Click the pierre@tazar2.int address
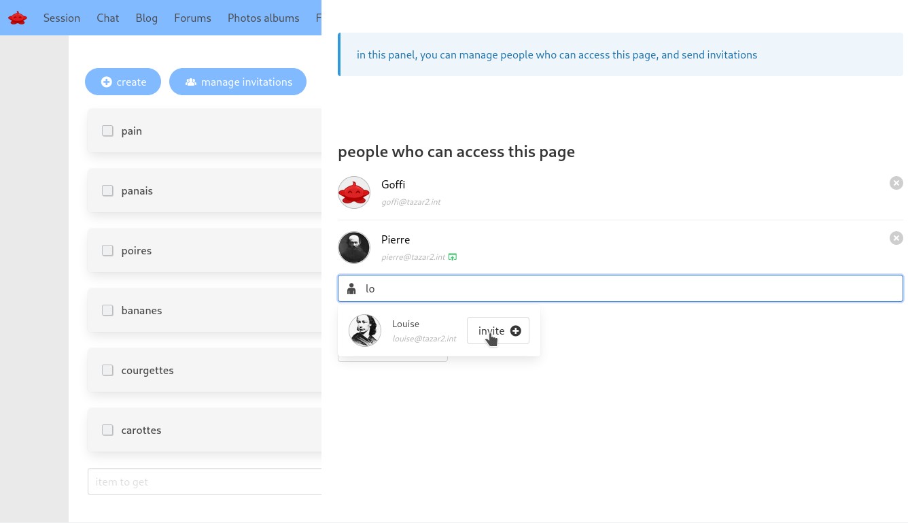The width and height of the screenshot is (908, 523). click(x=413, y=257)
